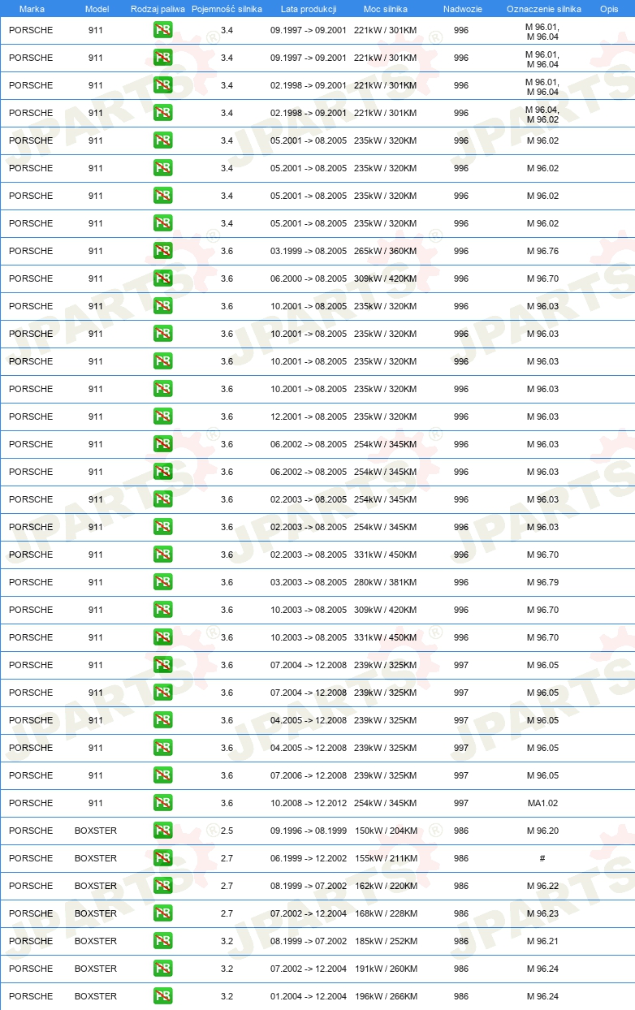Viewport: 635px width, 1010px height.
Task: Click fuel icon in Boxster M 96.21 row
Action: tap(162, 941)
